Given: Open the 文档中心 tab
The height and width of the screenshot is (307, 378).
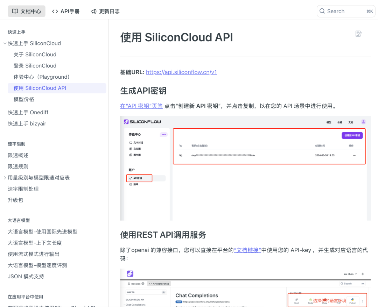Looking at the screenshot, I should point(27,11).
